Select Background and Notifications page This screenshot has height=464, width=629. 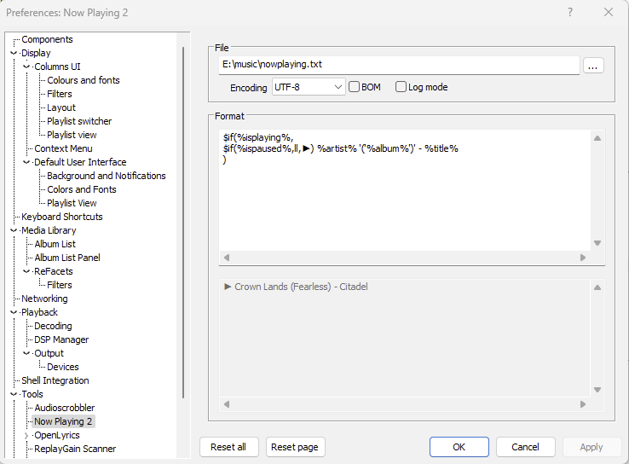pos(106,176)
